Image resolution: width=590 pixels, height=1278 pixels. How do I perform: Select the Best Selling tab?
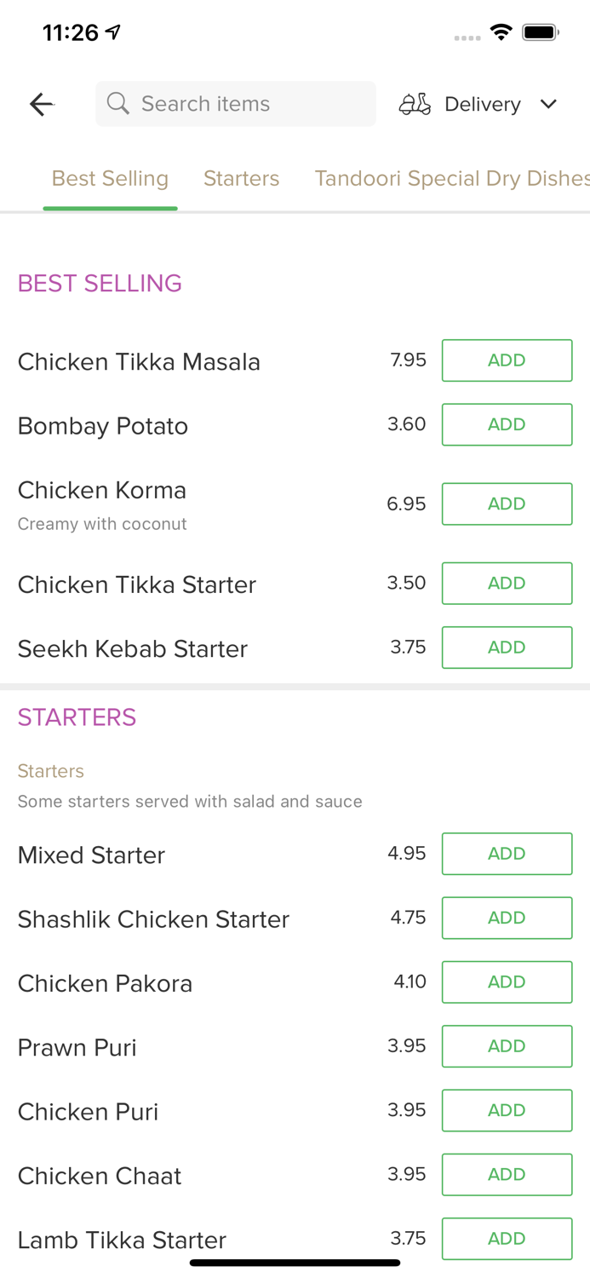(x=110, y=178)
